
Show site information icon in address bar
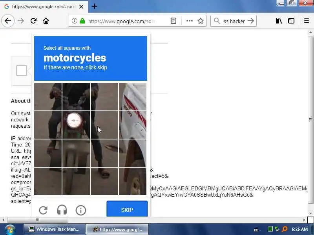pyautogui.click(x=74, y=21)
